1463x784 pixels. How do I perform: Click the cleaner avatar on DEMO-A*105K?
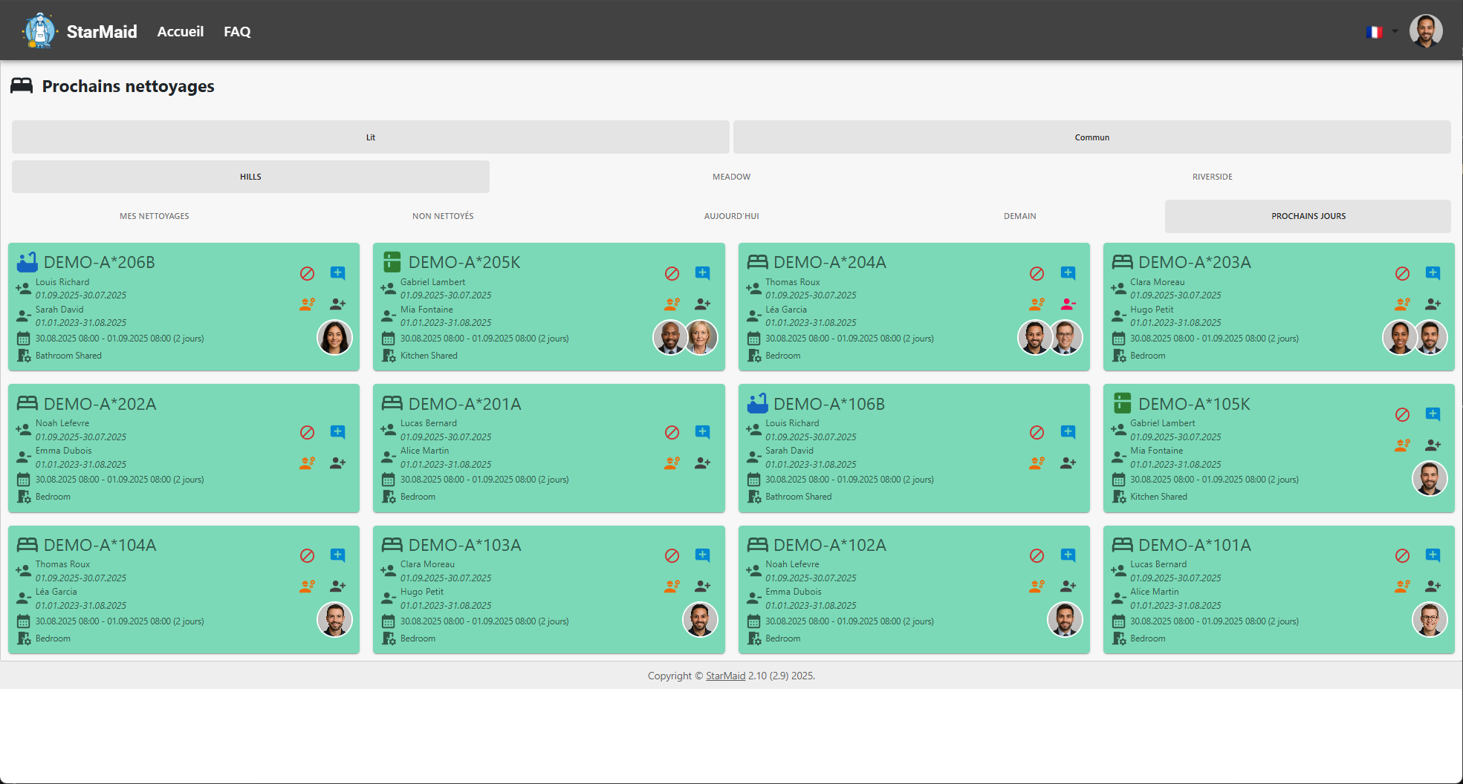click(1429, 478)
